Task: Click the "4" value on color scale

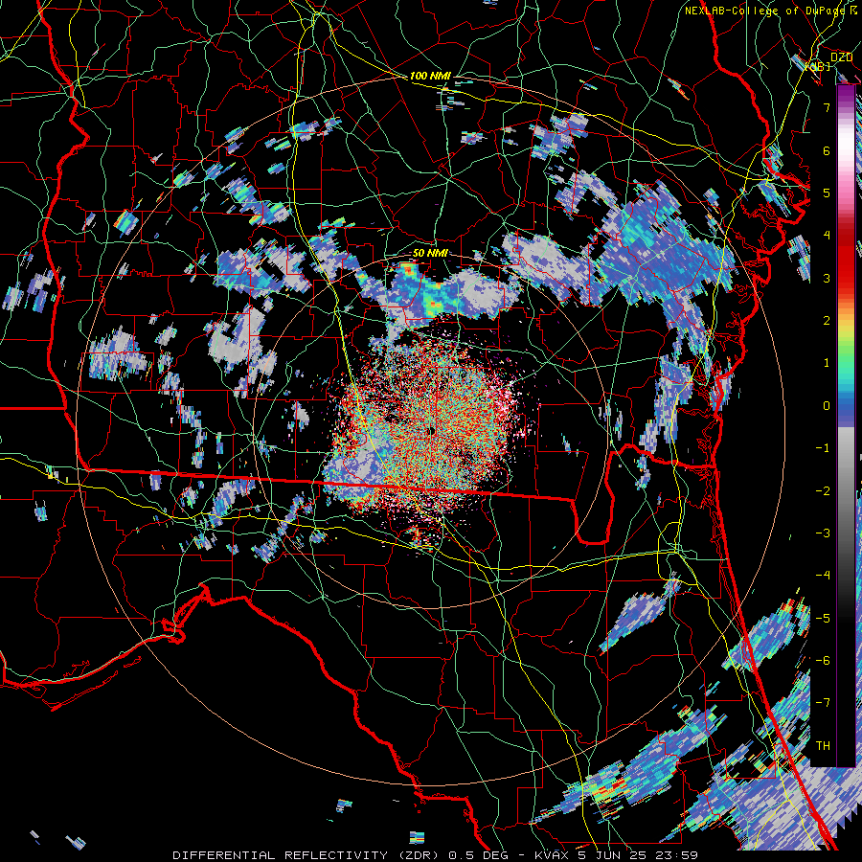Action: tap(827, 236)
